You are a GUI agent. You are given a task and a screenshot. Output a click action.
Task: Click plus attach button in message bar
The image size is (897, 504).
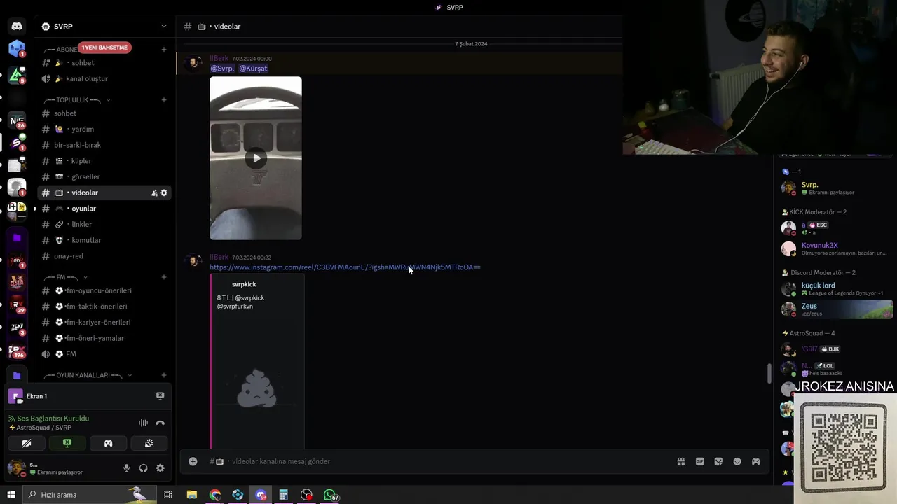(193, 461)
